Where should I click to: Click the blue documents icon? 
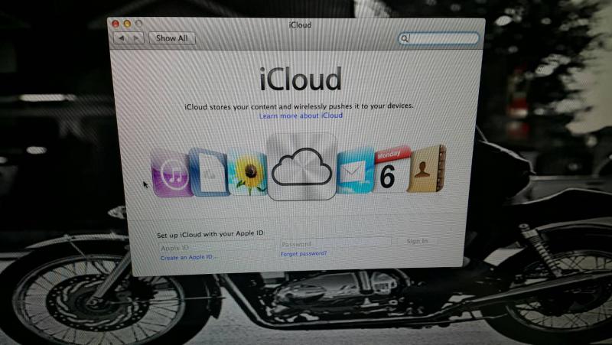tap(207, 172)
